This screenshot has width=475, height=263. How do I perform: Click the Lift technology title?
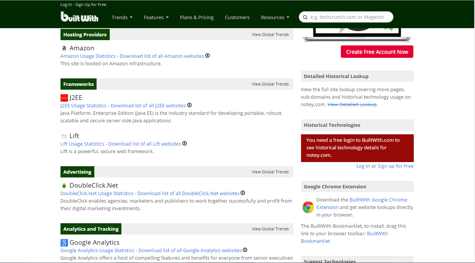[74, 136]
